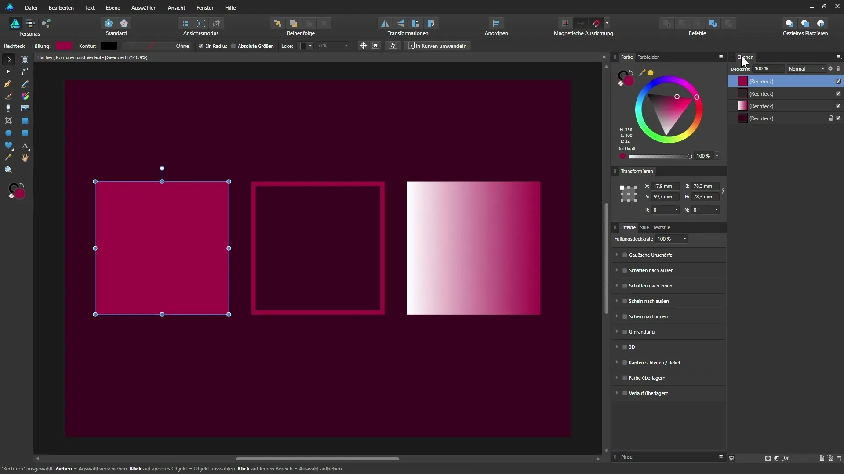Screen dimensions: 844x474
Task: Click the X position field 17,9 mm
Action: click(665, 186)
